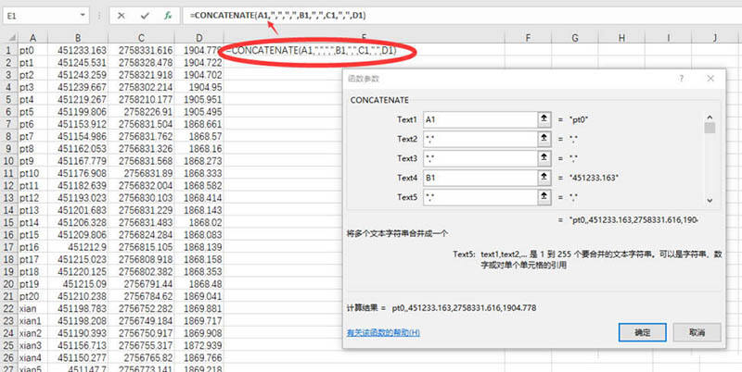Click the Text2 range selector arrow icon

tap(544, 139)
